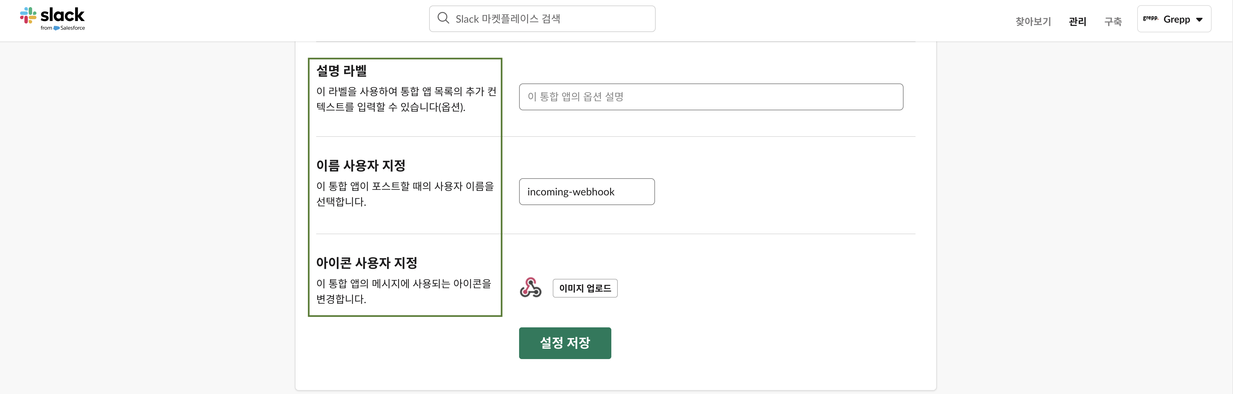Click the small grepp workspace logo
The width and height of the screenshot is (1233, 394).
(x=1150, y=18)
